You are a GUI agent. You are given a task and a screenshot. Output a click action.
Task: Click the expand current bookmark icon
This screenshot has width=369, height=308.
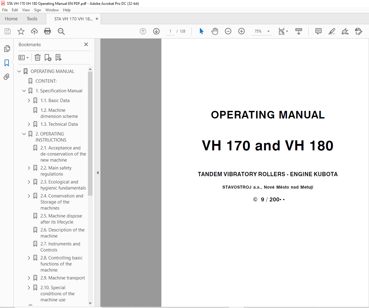tap(58, 57)
